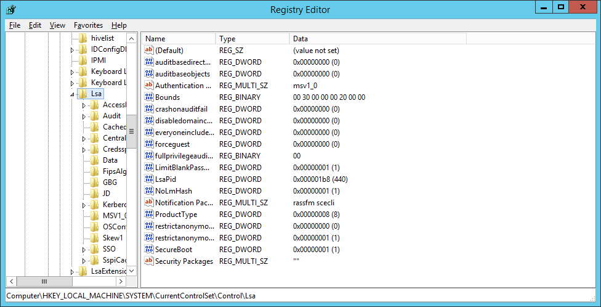This screenshot has width=601, height=307.
Task: Click the tree horizontal scrollbar right arrow
Action: (x=121, y=281)
